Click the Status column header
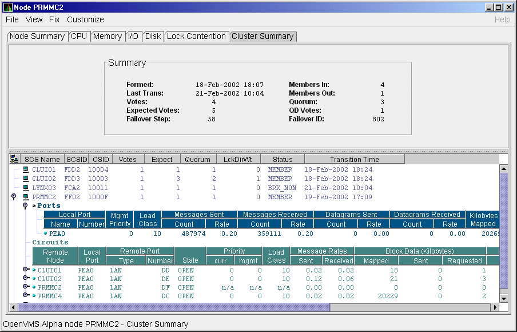 click(x=283, y=160)
